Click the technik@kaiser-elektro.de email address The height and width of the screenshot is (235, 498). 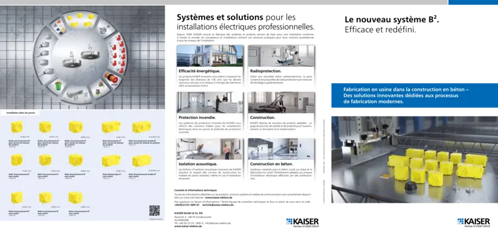(218, 205)
